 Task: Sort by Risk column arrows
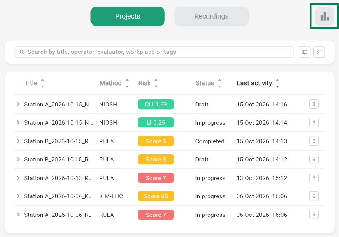[156, 83]
